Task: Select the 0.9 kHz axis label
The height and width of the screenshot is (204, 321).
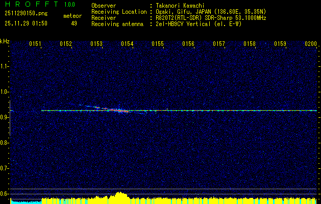Action: pyautogui.click(x=4, y=117)
